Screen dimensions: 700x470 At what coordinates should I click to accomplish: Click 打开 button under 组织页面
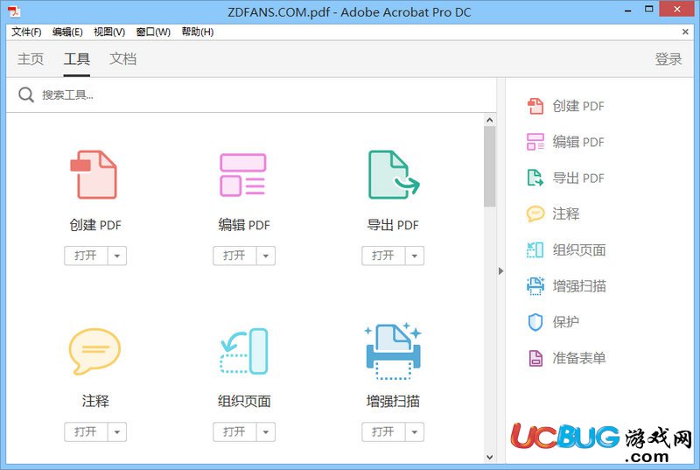coord(234,432)
